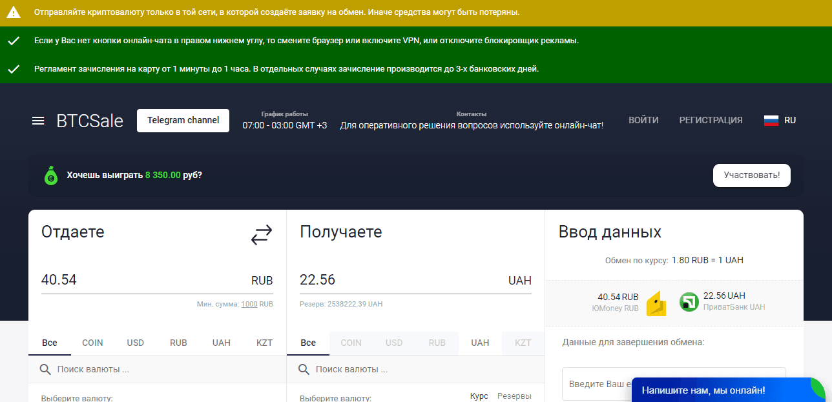Select the ЮMoney RUB payment icon
Screen dimensions: 832x402
656,302
